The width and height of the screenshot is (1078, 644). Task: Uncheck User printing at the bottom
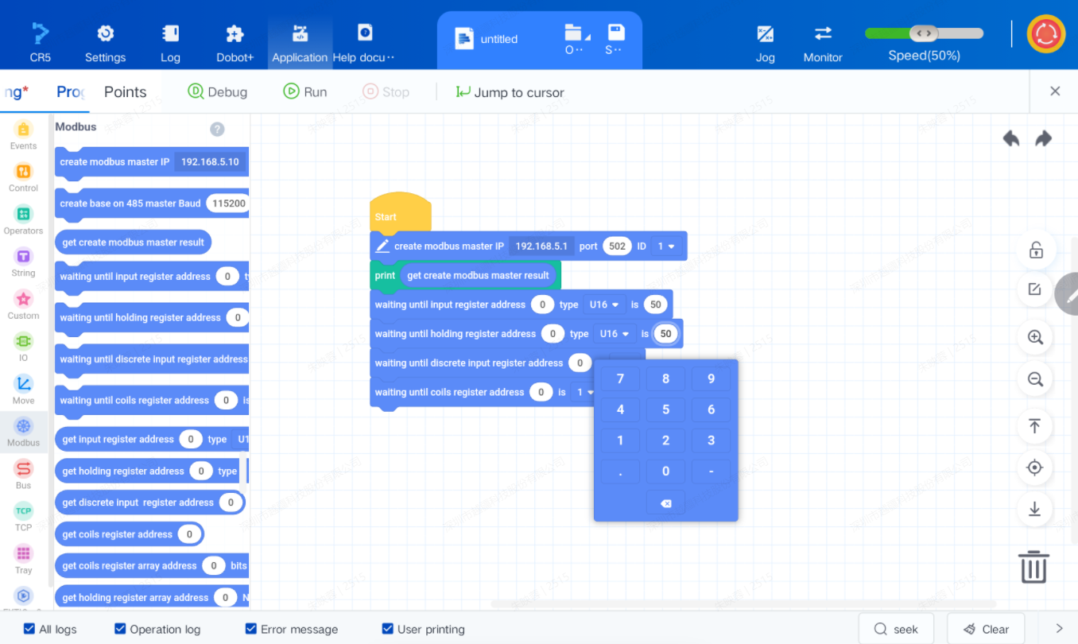(x=387, y=629)
